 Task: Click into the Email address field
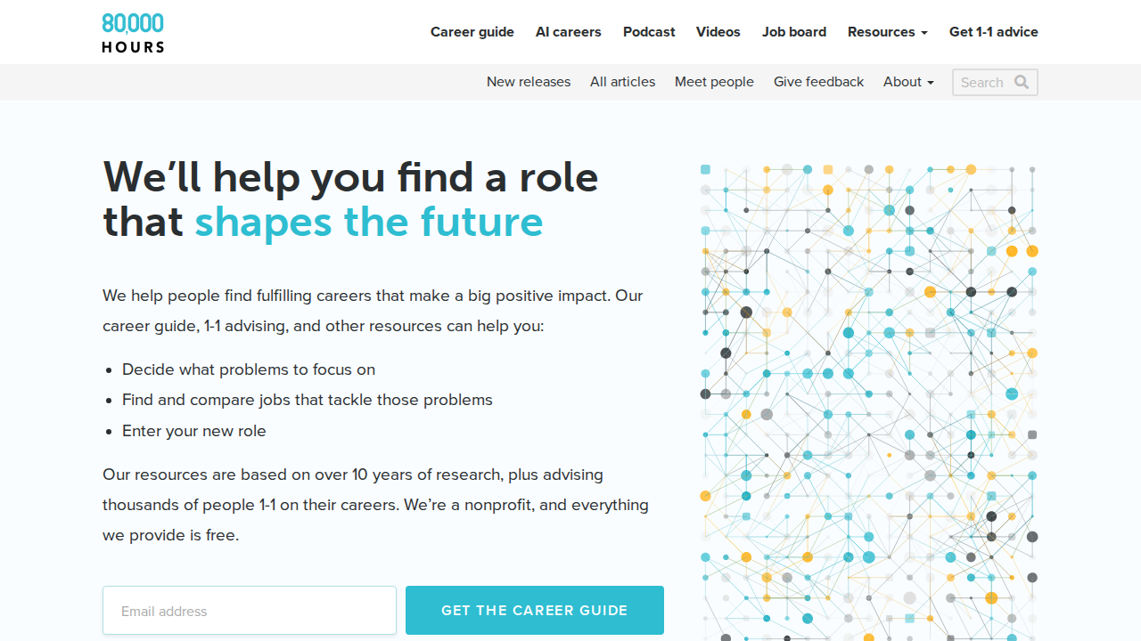(250, 611)
